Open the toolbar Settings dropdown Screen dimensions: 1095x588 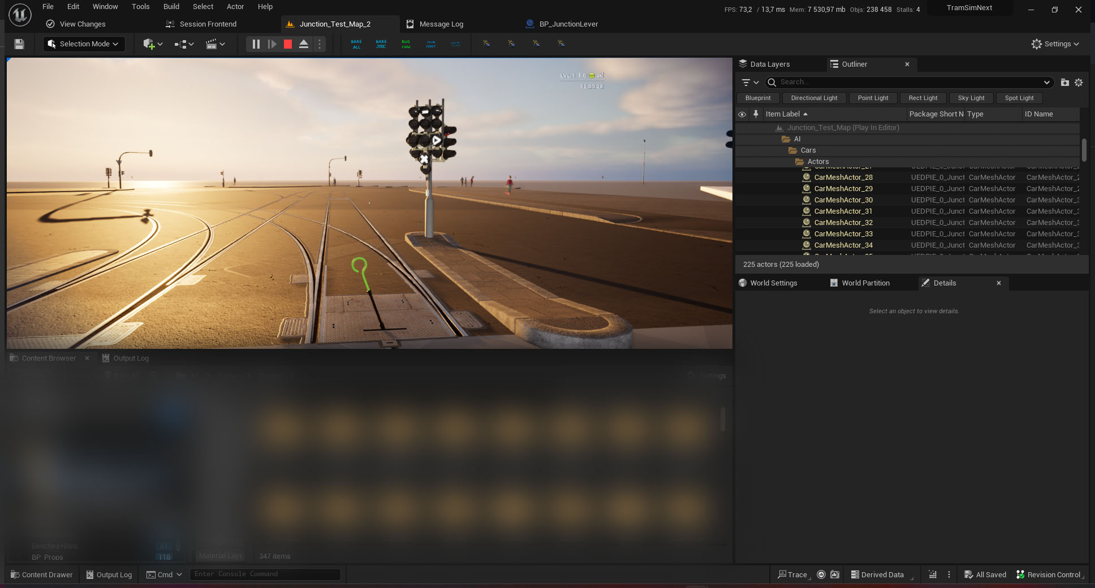pos(1055,44)
